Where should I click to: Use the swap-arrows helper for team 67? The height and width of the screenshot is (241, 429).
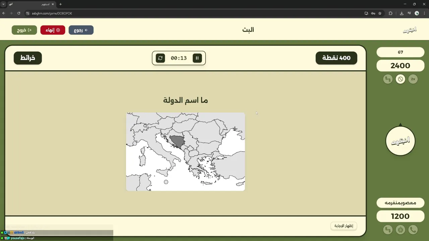(388, 79)
